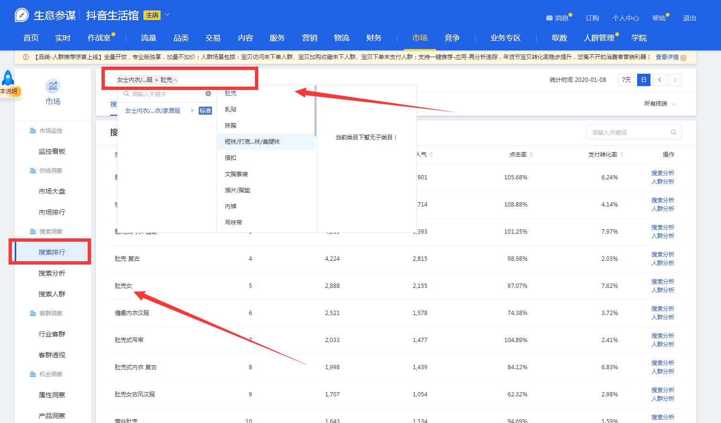
Task: Choose 日 daily range button
Action: pos(644,80)
